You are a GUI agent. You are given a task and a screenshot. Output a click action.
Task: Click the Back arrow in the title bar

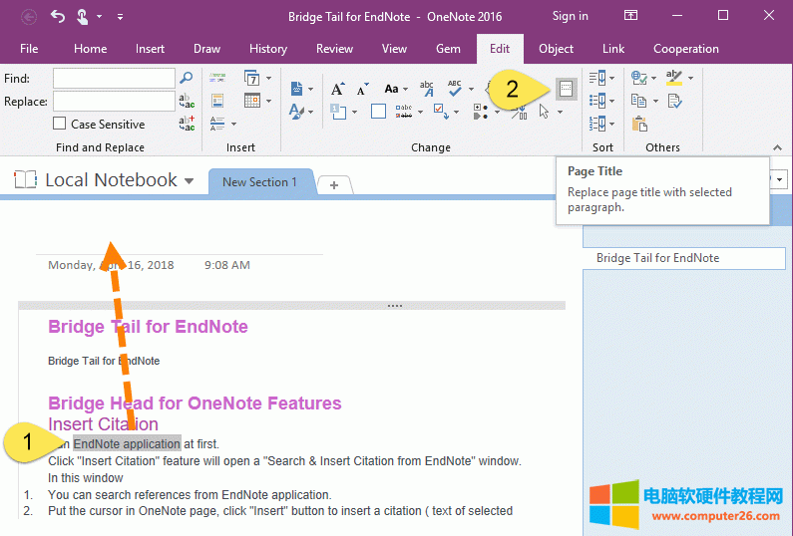tap(29, 16)
